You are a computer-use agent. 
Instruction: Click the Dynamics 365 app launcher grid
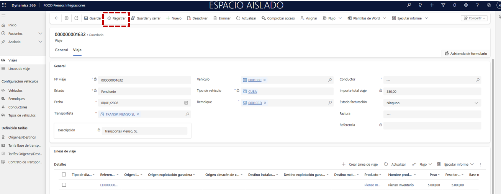pos(4,5)
